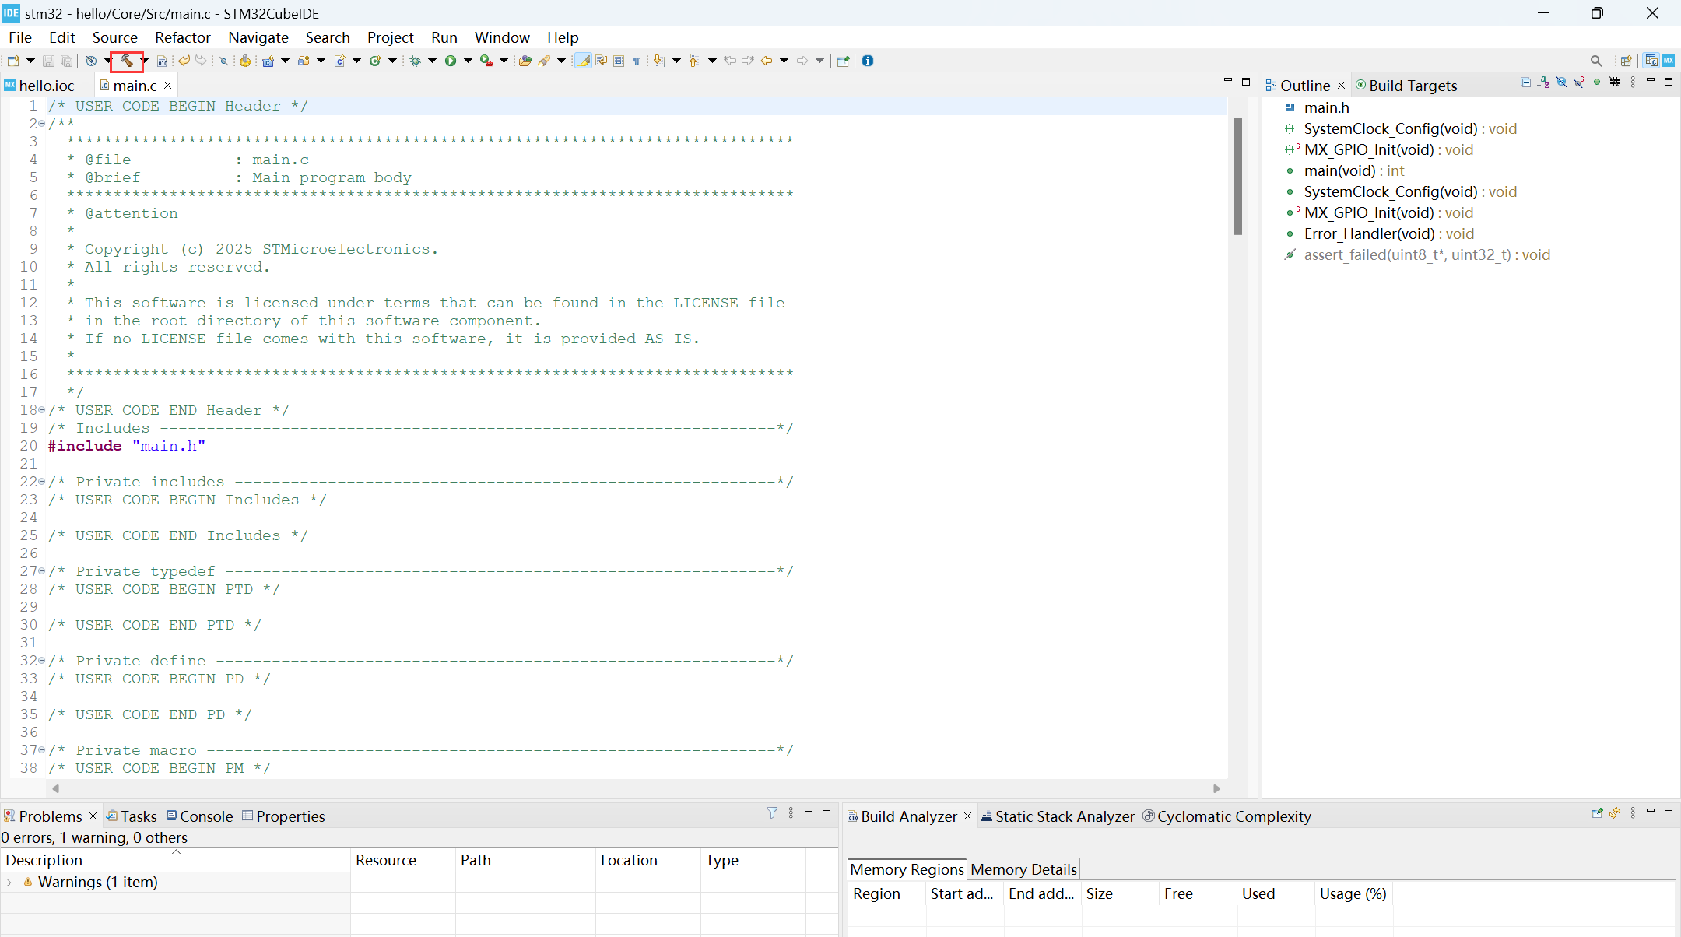This screenshot has height=937, width=1681.
Task: Open the Refactor menu
Action: pyautogui.click(x=183, y=37)
